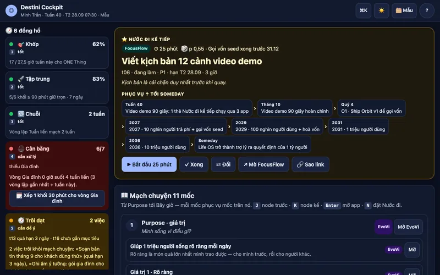Open the Khớp 62% gauge card
Viewport: 440px width, 275px height.
[x=57, y=53]
